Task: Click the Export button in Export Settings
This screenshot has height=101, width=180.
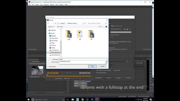Action: [x=118, y=78]
